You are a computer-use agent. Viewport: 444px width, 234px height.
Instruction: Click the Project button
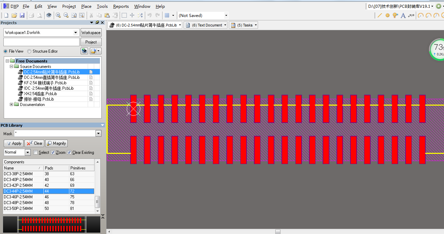91,42
